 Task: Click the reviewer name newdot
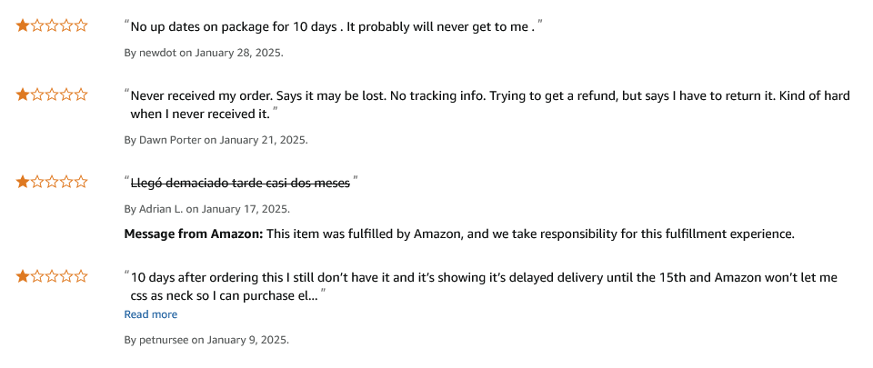click(157, 53)
